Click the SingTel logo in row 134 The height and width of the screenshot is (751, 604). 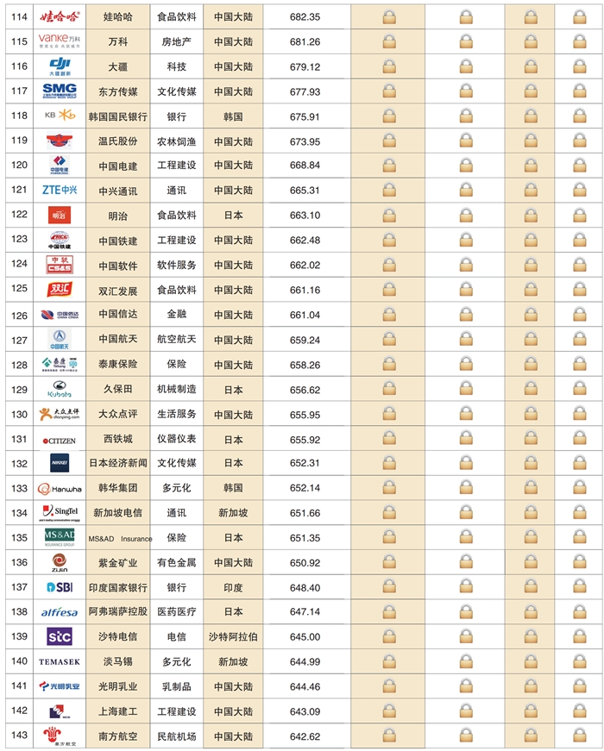pos(60,513)
